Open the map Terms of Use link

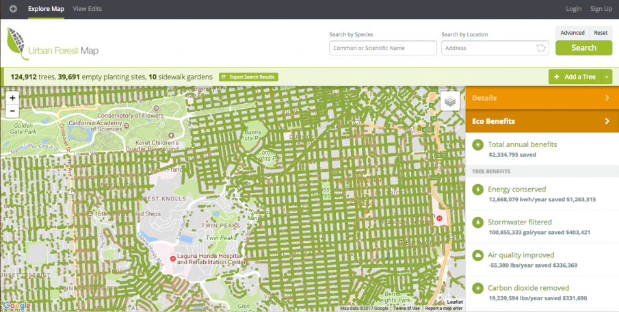click(x=408, y=309)
